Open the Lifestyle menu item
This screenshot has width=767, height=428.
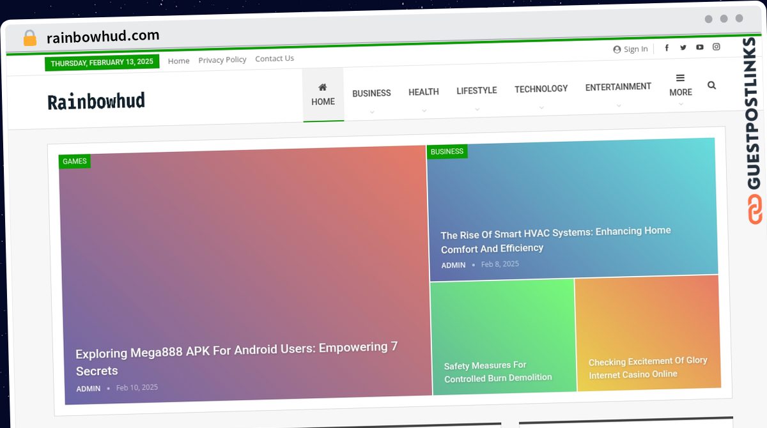[477, 91]
